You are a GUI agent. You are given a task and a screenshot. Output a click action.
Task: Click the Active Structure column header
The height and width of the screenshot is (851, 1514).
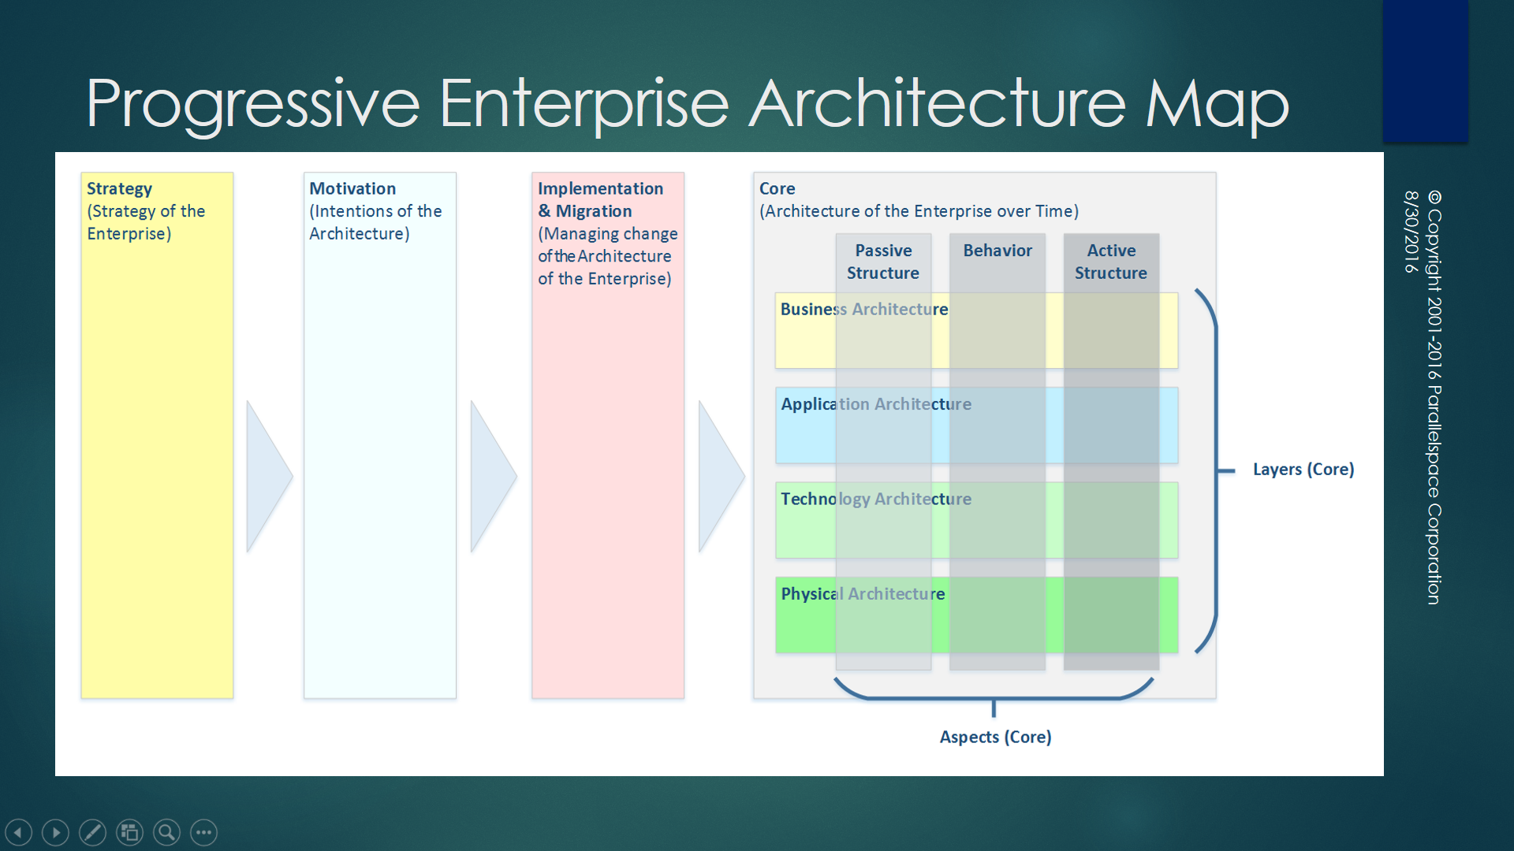pos(1110,262)
